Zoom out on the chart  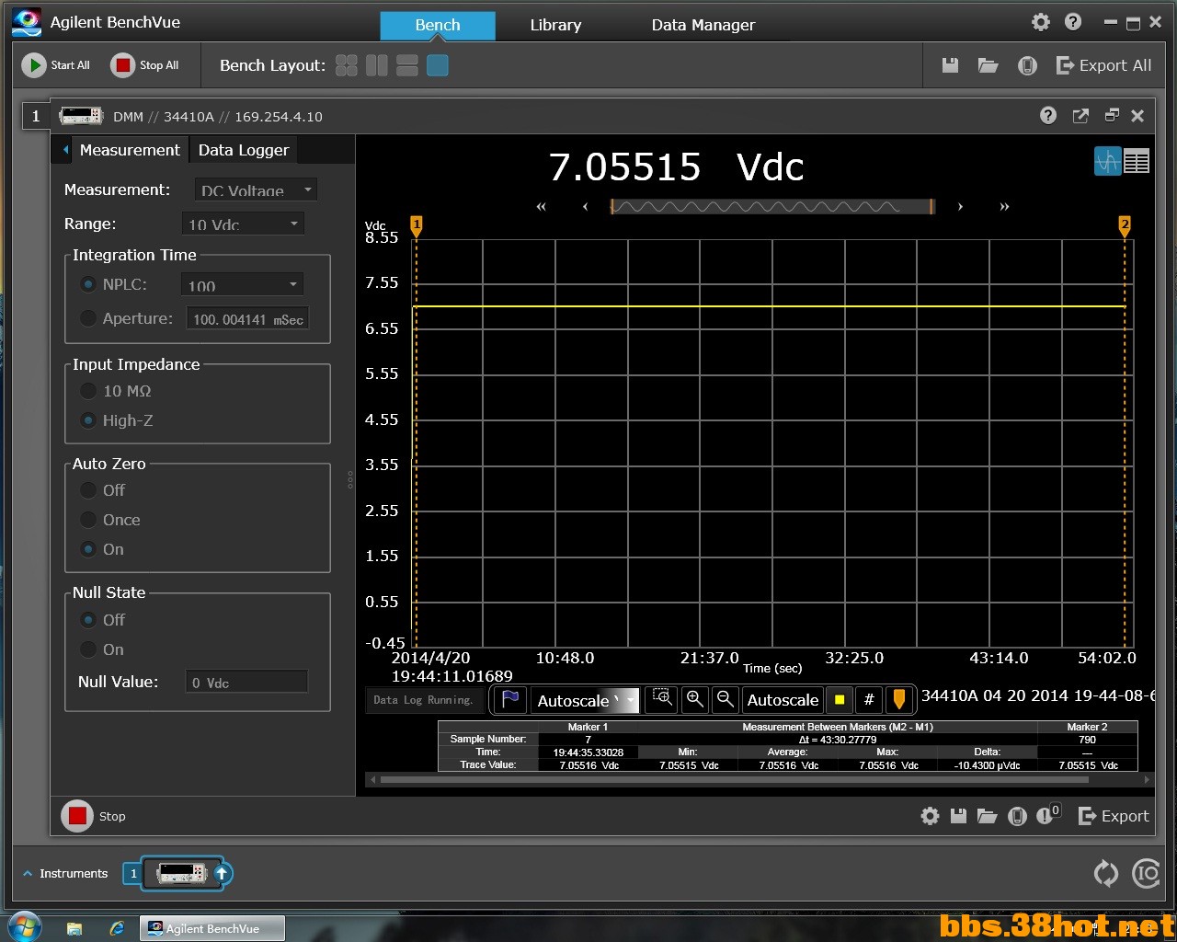pos(725,699)
